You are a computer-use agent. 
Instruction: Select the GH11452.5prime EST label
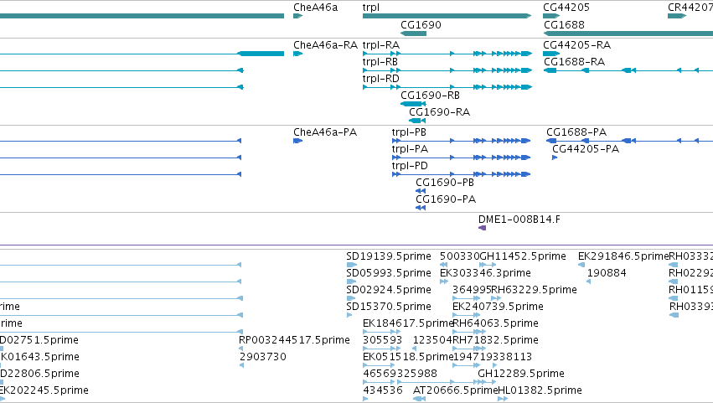tap(523, 256)
